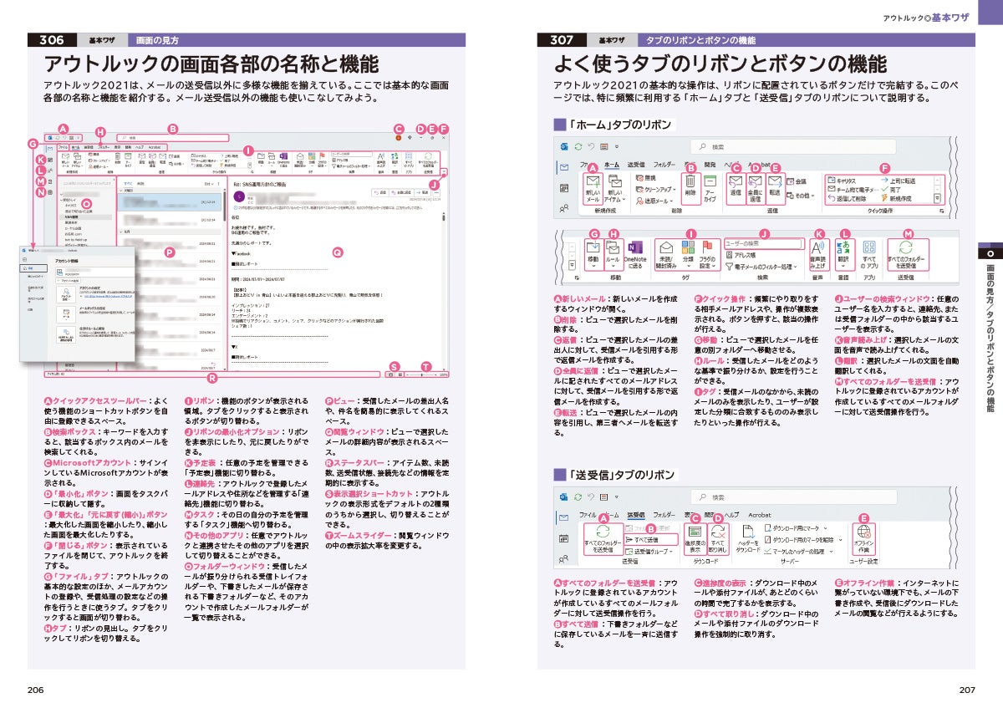Screen dimensions: 1003x708
Task: Open the フラグの設定 dropdown in the ホーム ribbon
Action: coord(707,256)
